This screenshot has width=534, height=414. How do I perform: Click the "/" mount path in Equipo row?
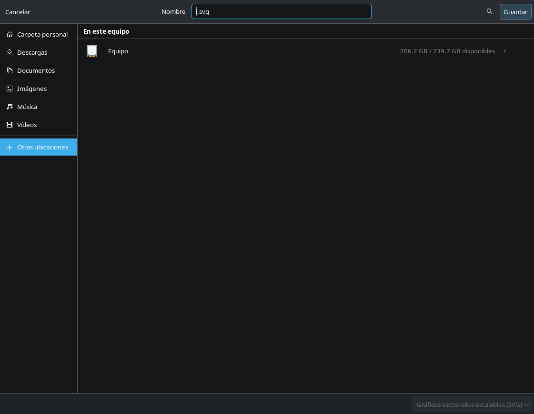(504, 51)
